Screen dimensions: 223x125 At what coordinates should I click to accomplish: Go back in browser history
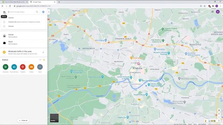click(x=2, y=6)
